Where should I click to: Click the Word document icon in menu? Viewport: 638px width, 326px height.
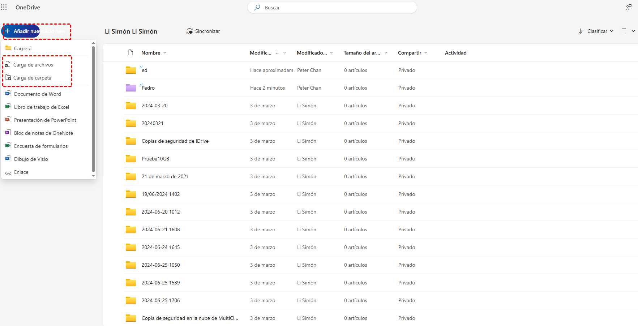(x=8, y=94)
